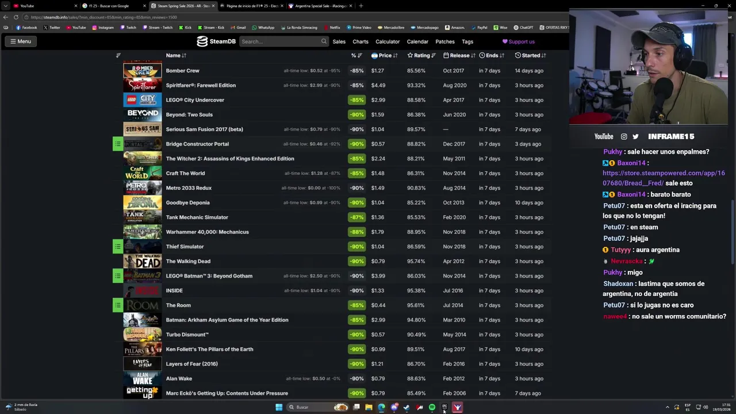Image resolution: width=736 pixels, height=414 pixels.
Task: Open Spotify from the taskbar
Action: tap(432, 407)
